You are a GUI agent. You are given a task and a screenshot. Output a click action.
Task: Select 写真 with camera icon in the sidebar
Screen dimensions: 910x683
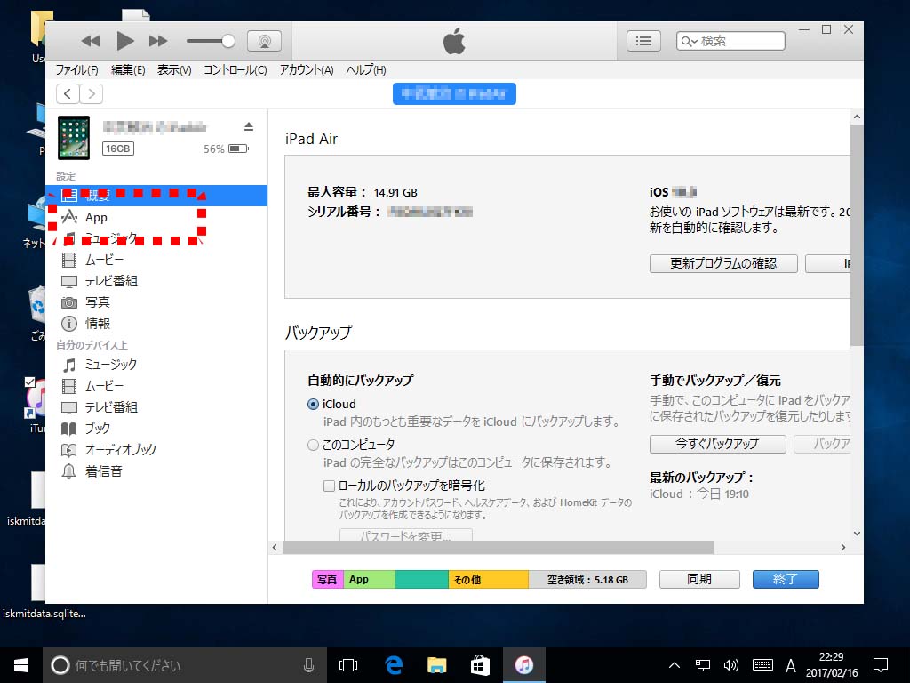coord(98,302)
